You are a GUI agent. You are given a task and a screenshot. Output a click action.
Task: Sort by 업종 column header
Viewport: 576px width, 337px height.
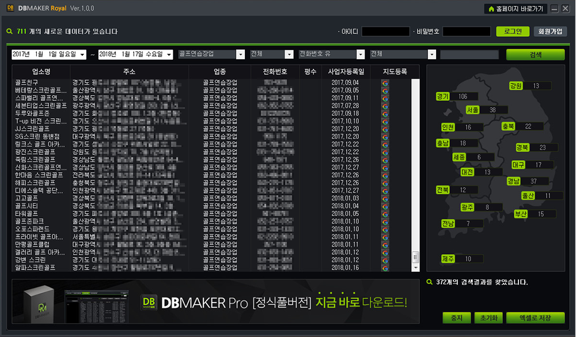[219, 71]
